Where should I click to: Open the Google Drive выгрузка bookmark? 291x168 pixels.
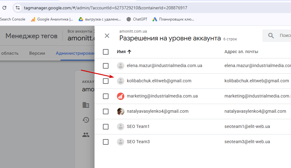[x=99, y=19]
